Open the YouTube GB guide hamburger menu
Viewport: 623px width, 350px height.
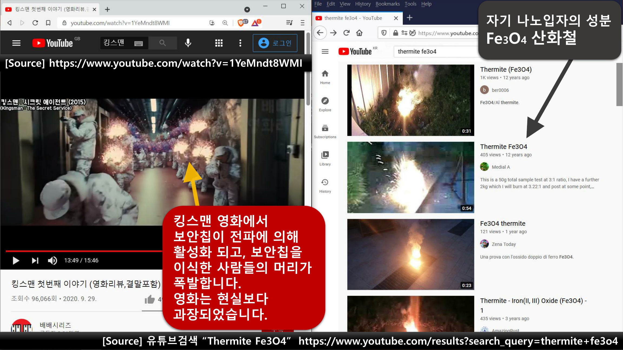[16, 43]
